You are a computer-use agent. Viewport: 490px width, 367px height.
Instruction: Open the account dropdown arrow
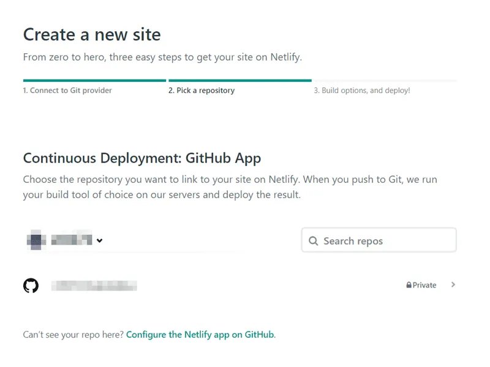(99, 240)
